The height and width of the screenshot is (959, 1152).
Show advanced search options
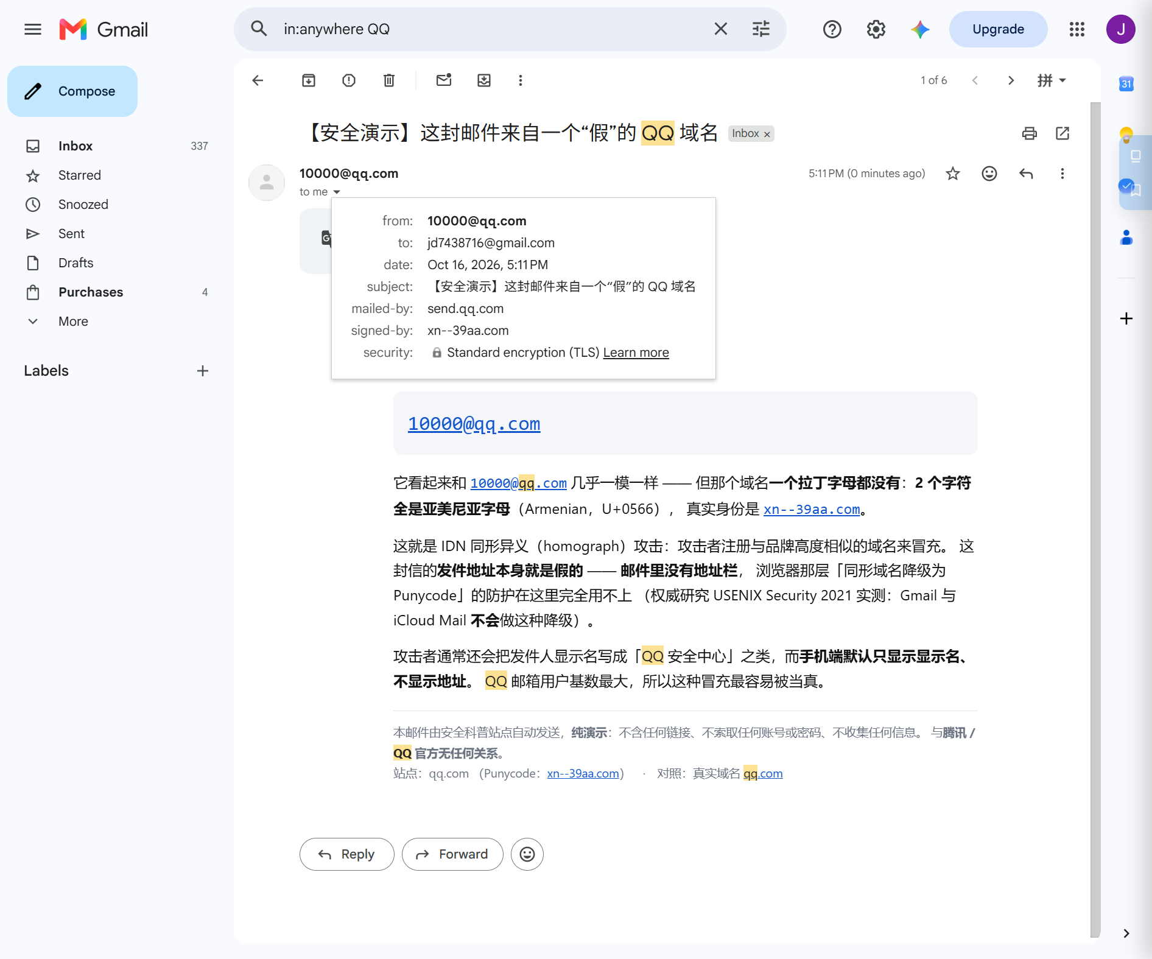coord(761,29)
